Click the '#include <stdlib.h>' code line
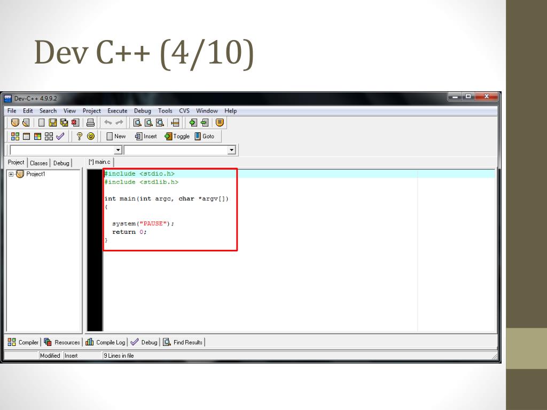 click(141, 182)
